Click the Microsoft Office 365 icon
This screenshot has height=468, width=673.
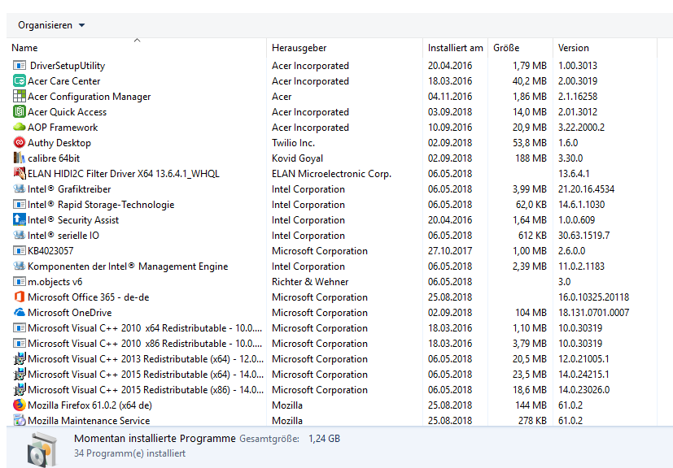click(x=20, y=297)
